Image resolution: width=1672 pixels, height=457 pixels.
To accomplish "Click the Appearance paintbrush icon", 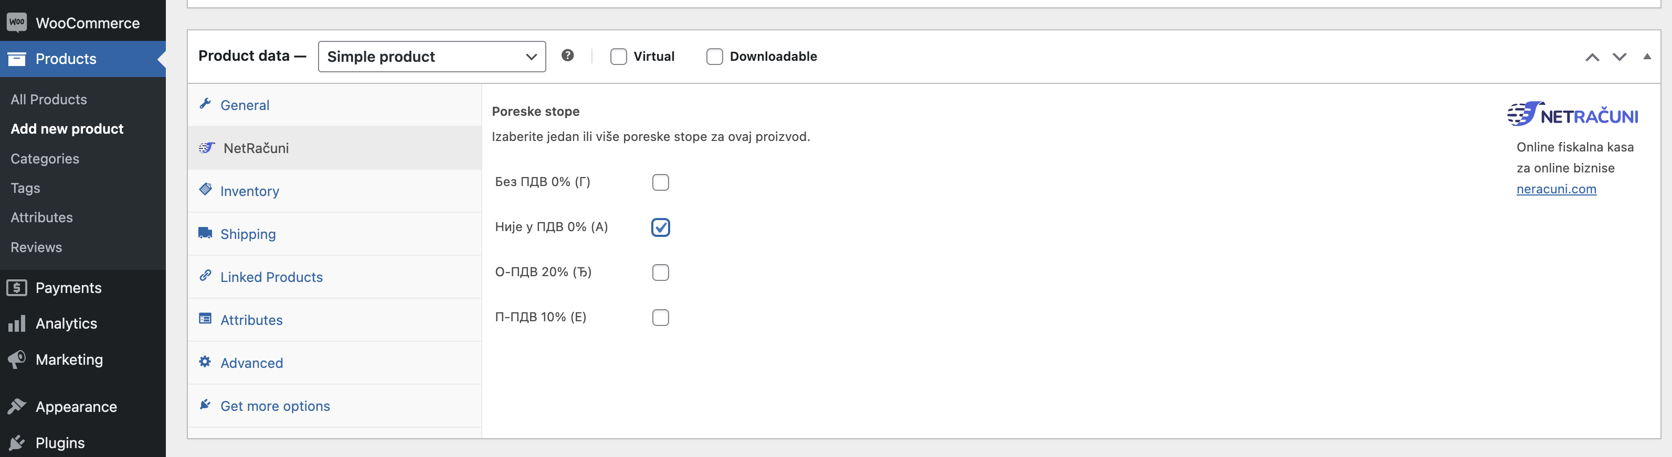I will [17, 407].
